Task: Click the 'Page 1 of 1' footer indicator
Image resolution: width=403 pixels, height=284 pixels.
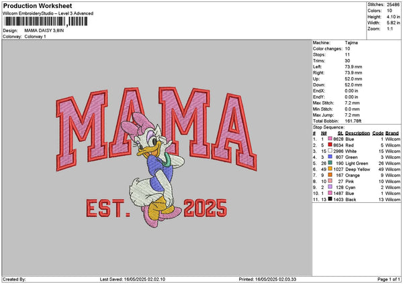Action: [389, 279]
